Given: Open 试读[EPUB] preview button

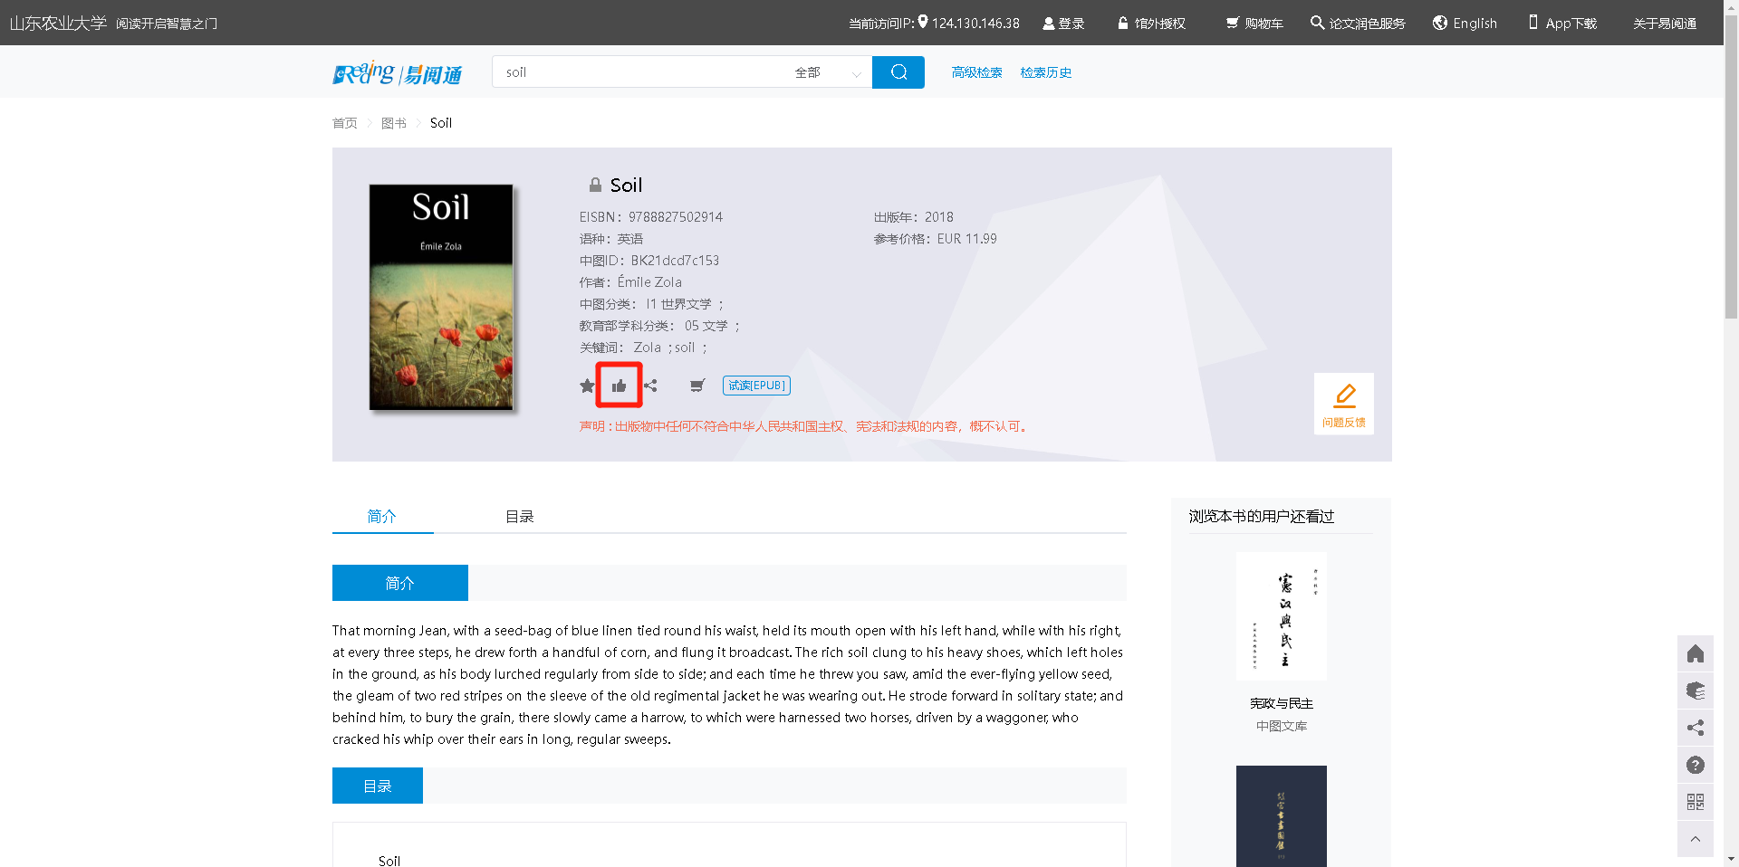Looking at the screenshot, I should tap(756, 386).
